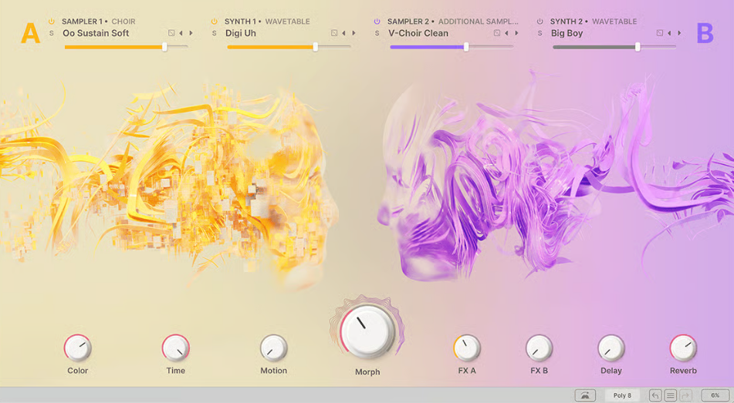Viewport: 734px width, 403px height.
Task: Click the Sampler 2 level slider handle
Action: (466, 47)
